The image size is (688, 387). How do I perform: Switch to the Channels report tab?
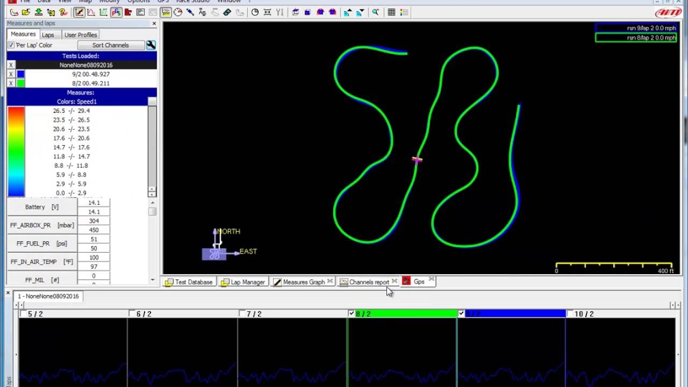(368, 282)
